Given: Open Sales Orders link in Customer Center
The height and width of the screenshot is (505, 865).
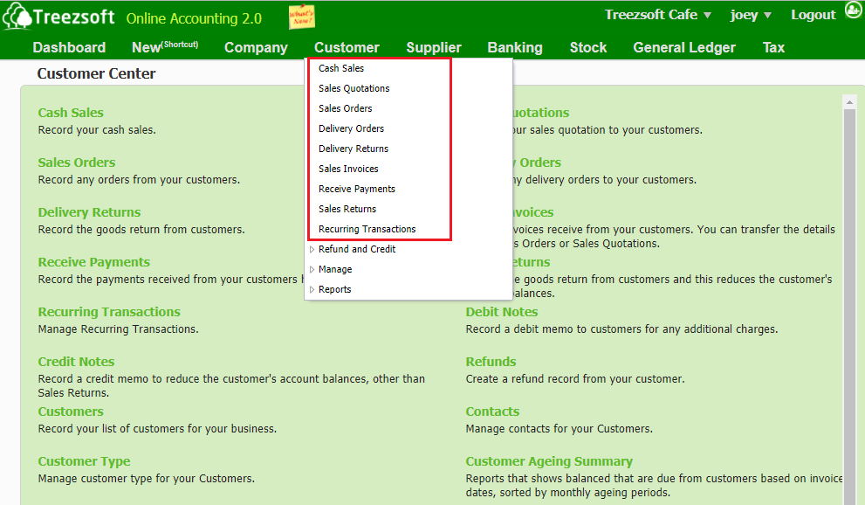Looking at the screenshot, I should coord(77,163).
